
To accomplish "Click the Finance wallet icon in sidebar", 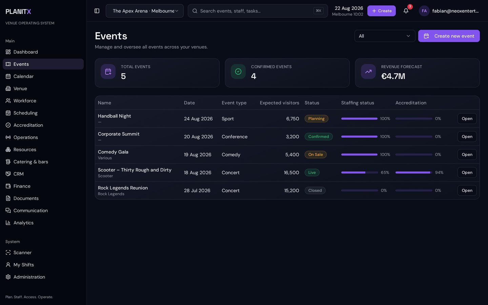I will click(8, 186).
